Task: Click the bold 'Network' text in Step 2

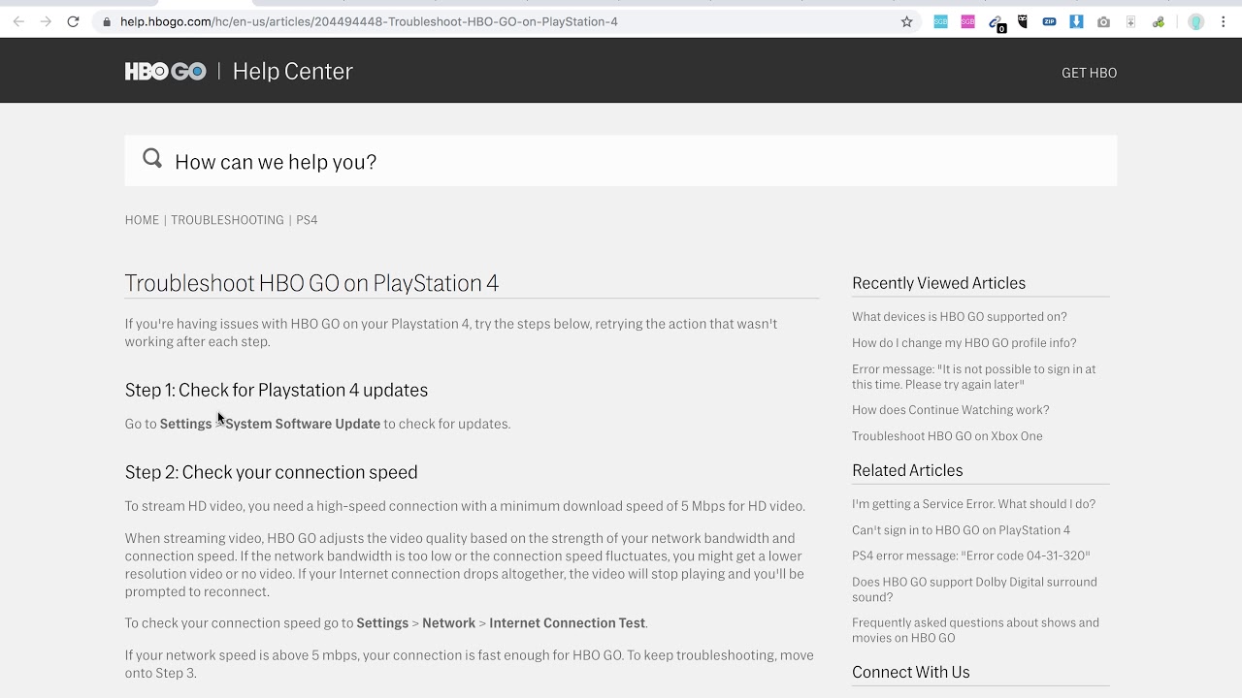Action: click(x=448, y=623)
